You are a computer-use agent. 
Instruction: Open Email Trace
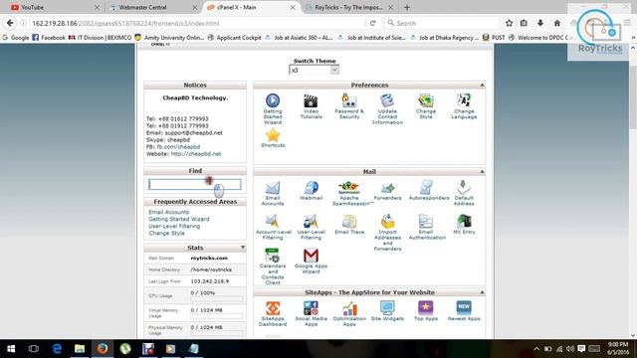pos(349,222)
